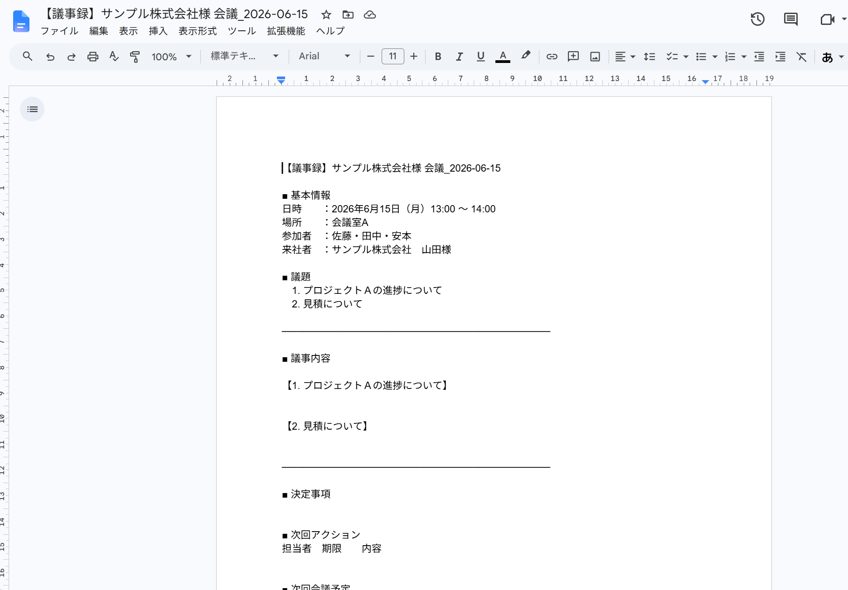Open the checklist dropdown arrow

[686, 57]
